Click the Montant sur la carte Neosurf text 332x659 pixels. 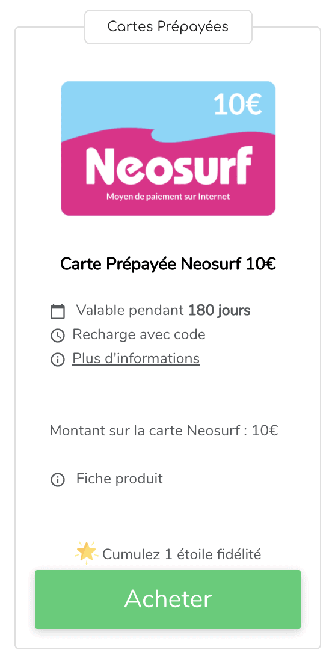(164, 431)
